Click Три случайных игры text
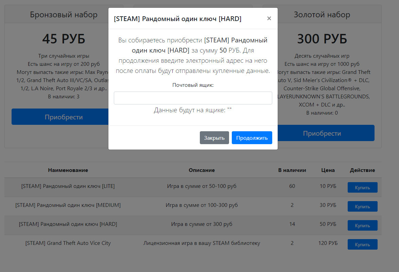Screen dimensions: 399x272 (x=64, y=56)
